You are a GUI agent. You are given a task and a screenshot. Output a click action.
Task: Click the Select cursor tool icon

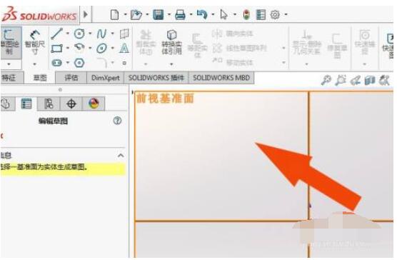tap(223, 15)
